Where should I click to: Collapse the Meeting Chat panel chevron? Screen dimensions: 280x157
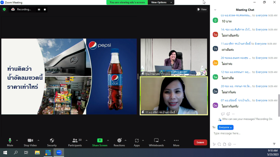(x=215, y=10)
